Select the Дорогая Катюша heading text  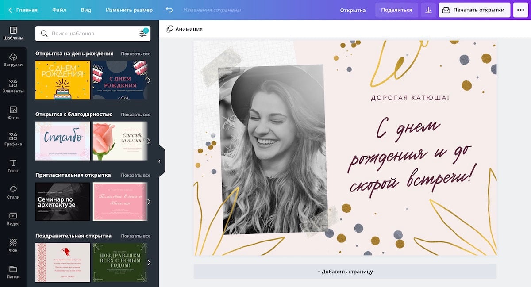pyautogui.click(x=410, y=98)
